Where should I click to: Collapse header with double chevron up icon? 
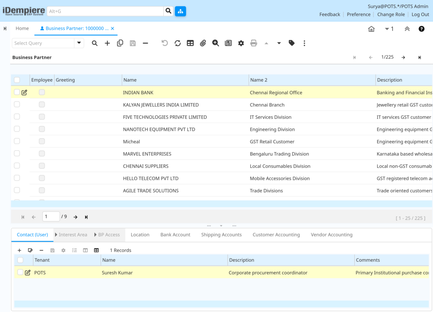click(407, 29)
